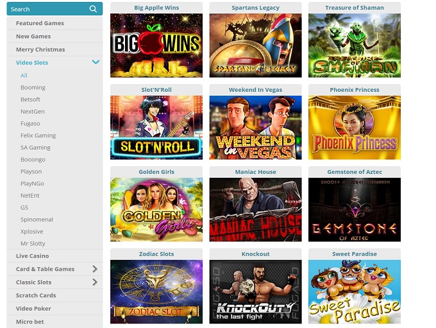Filter by Booming provider
Screen dimensions: 436x328
33,87
